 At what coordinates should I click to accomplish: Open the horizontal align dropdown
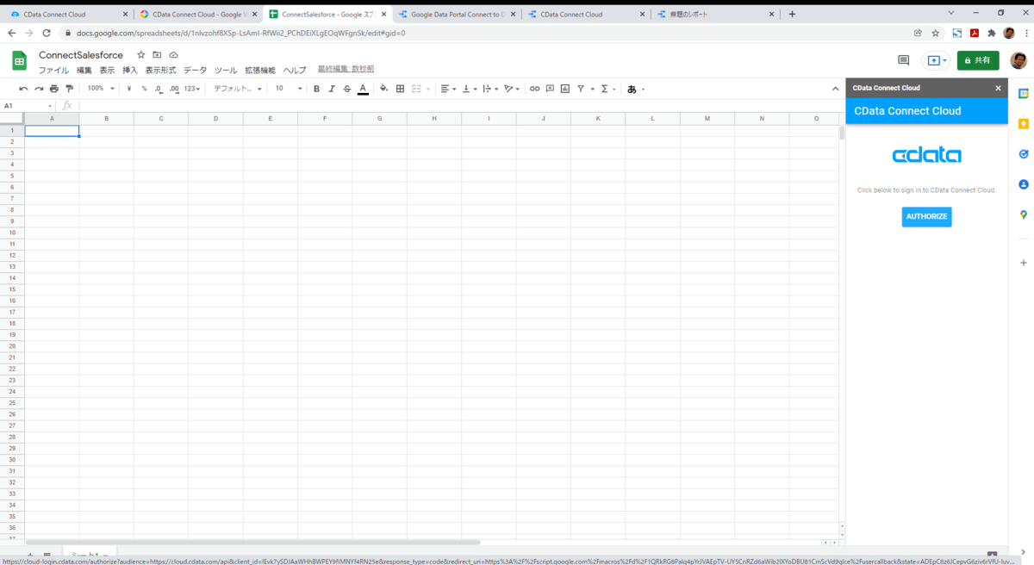(x=448, y=89)
